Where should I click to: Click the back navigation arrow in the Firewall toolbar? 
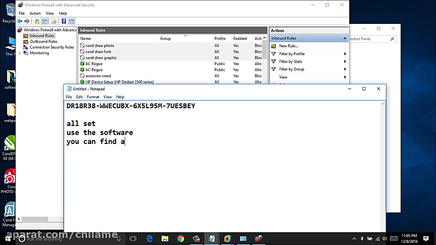pyautogui.click(x=19, y=21)
